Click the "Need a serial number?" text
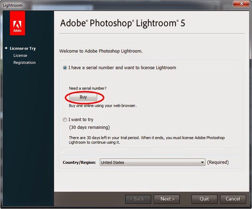The image size is (252, 209). (x=88, y=88)
